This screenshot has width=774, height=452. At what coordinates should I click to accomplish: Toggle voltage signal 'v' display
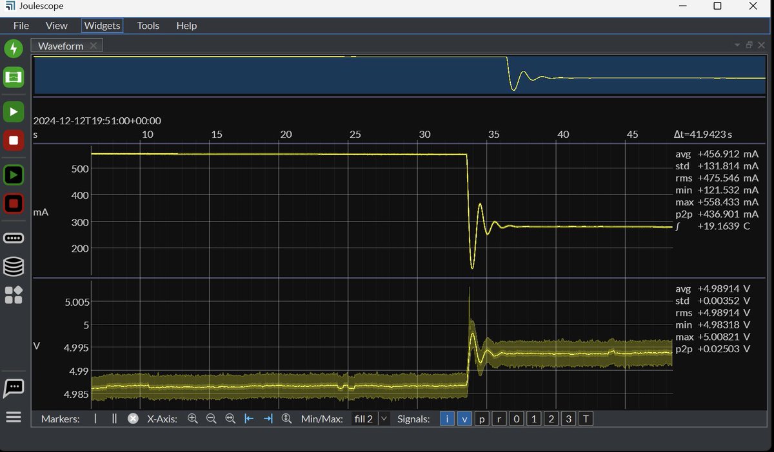pyautogui.click(x=464, y=419)
